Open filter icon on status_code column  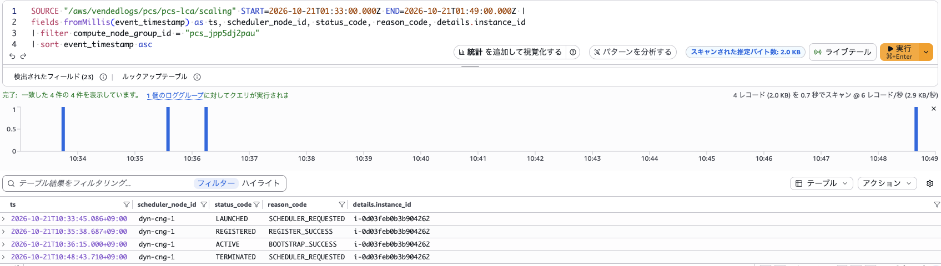pos(256,204)
